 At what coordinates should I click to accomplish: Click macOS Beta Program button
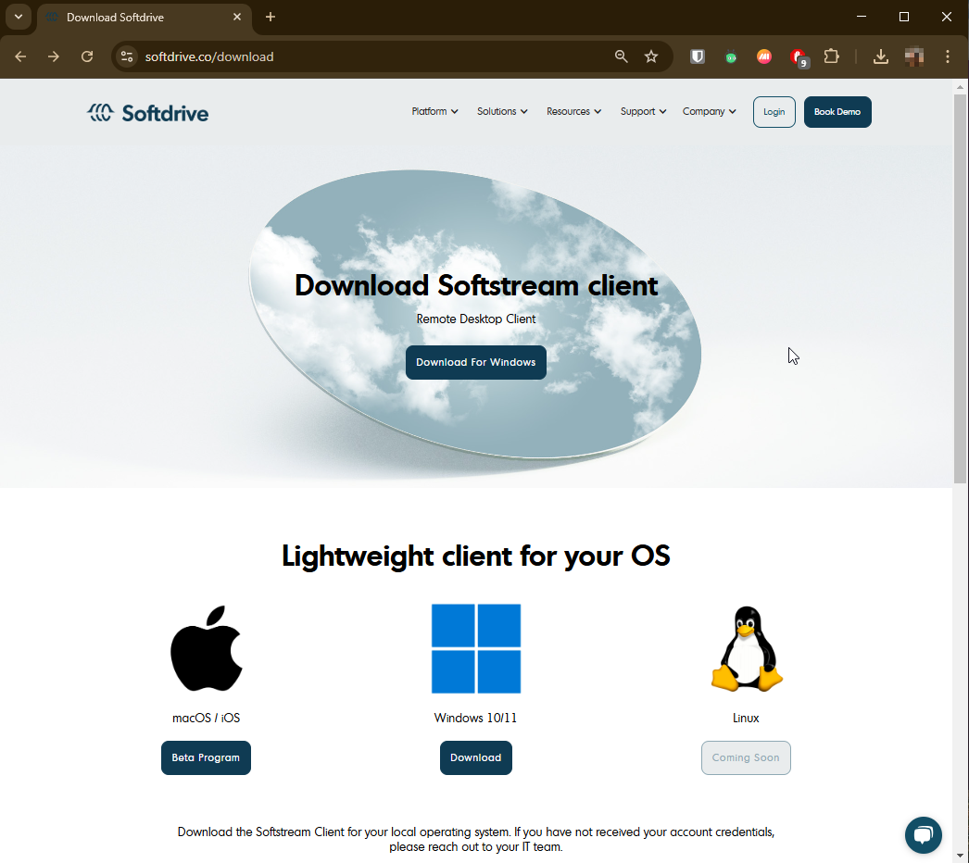point(206,757)
